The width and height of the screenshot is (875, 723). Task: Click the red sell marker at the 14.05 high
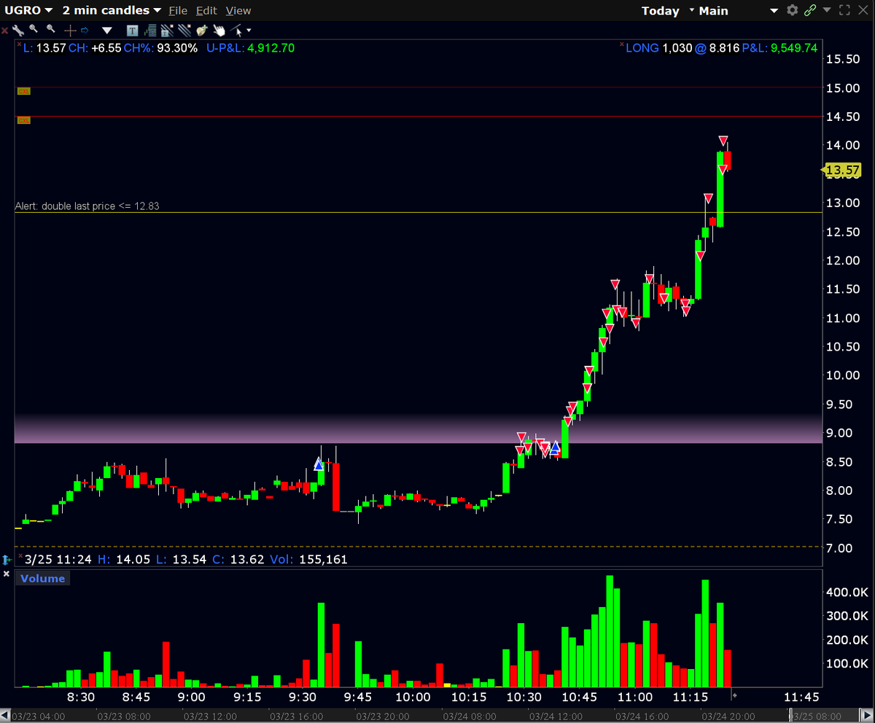723,140
